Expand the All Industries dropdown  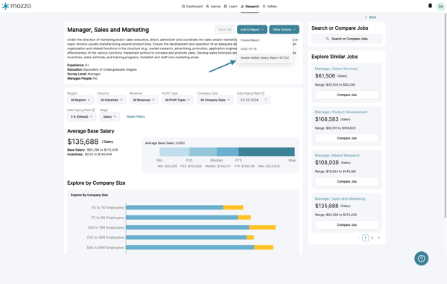(112, 100)
